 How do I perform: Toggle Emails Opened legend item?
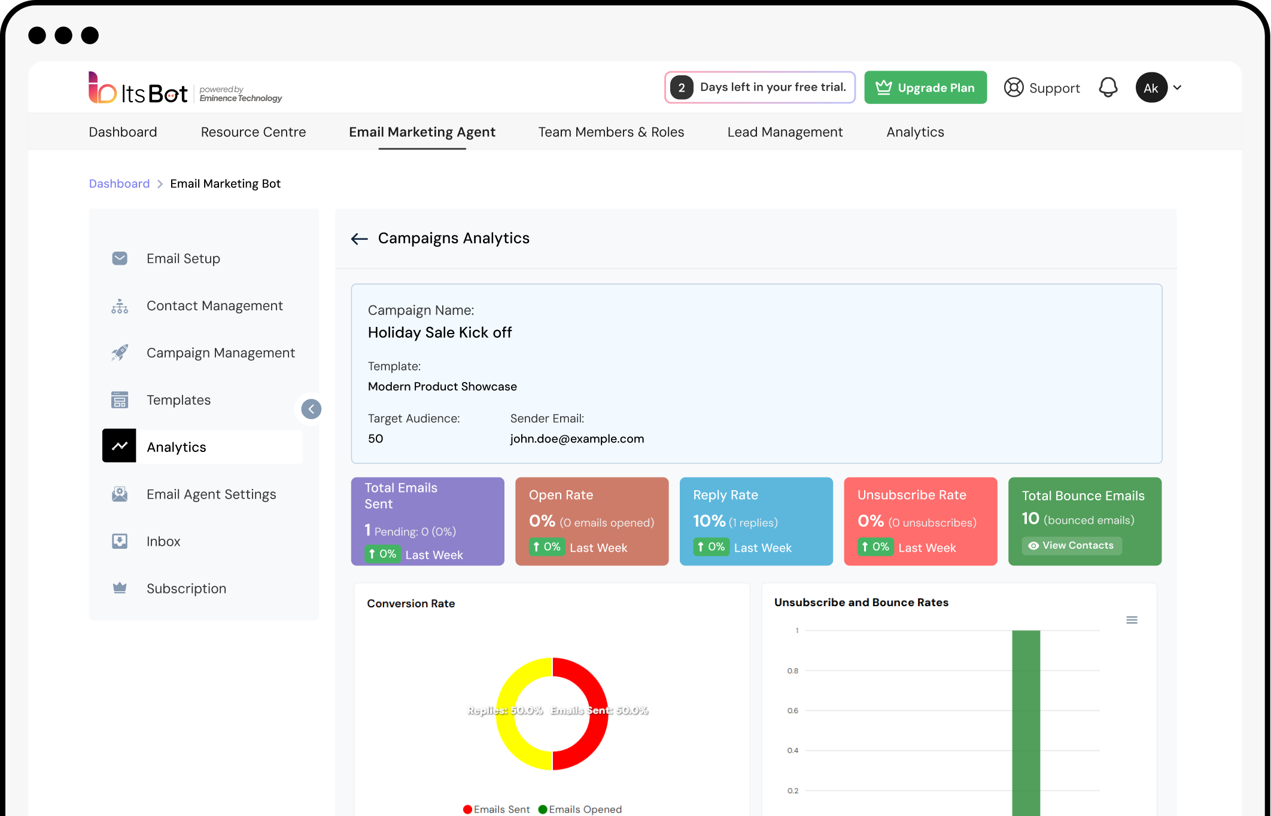(580, 809)
